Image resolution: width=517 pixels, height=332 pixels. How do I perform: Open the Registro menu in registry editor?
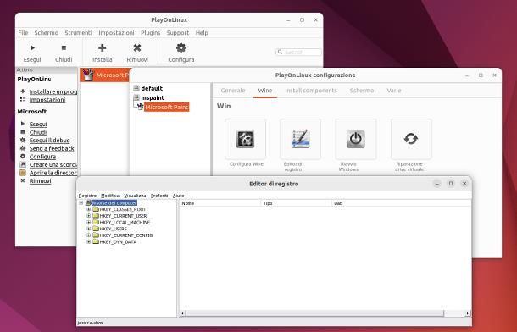87,196
